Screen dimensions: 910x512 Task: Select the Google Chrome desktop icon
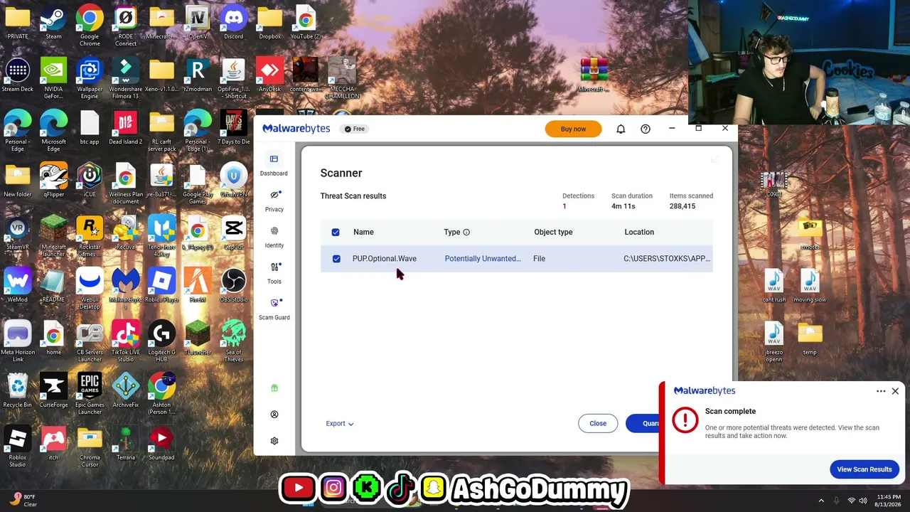coord(90,27)
